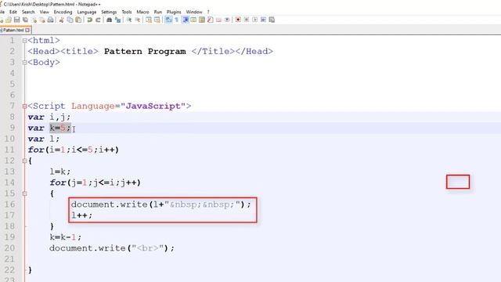Open the Encoding menu
This screenshot has height=282, width=501.
[63, 12]
